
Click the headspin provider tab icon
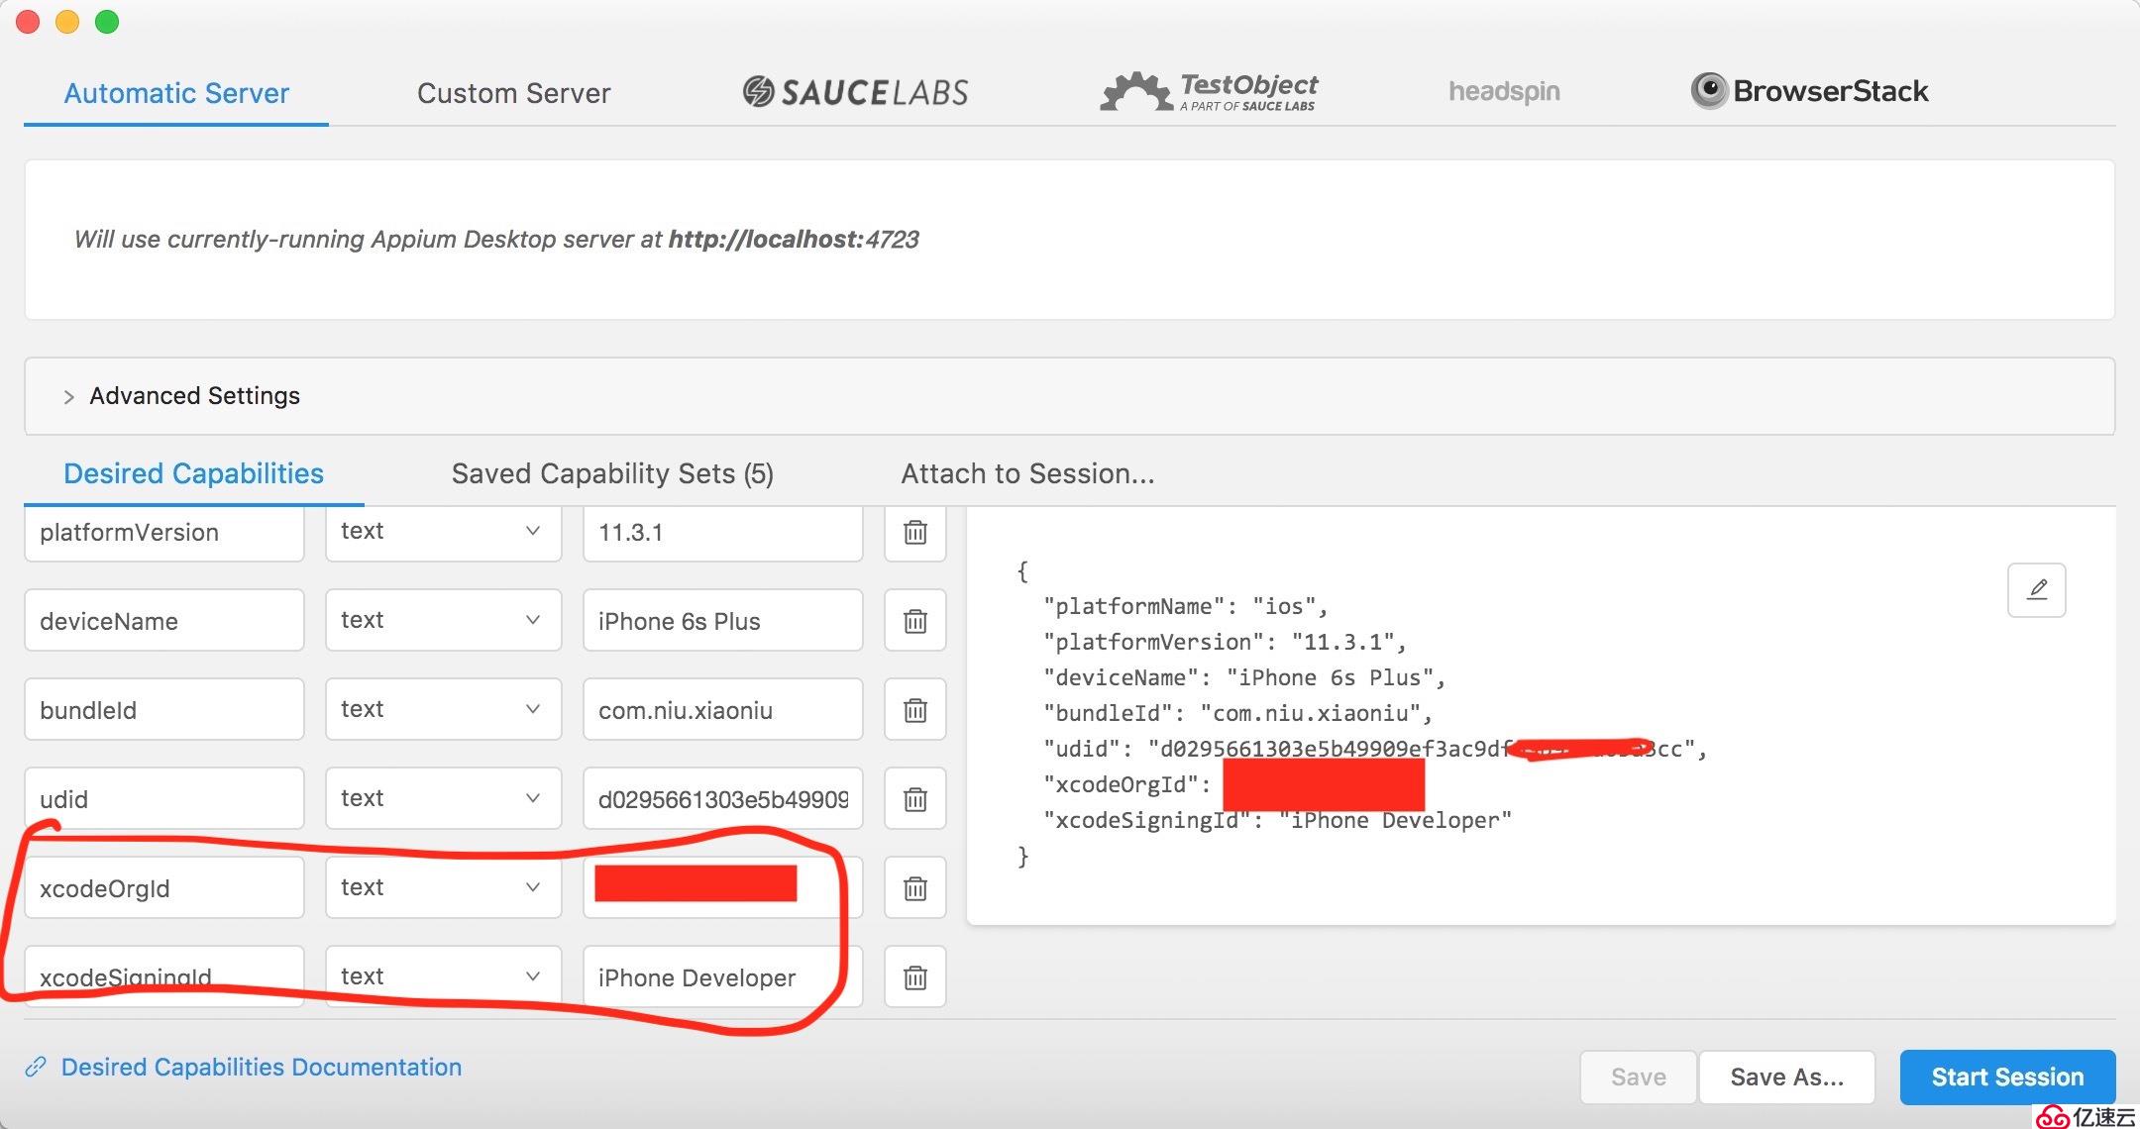click(1505, 92)
